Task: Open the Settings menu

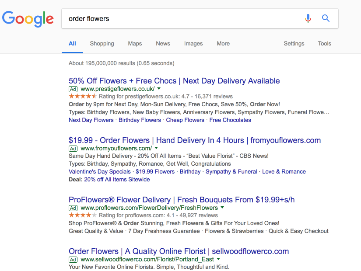Action: [294, 43]
